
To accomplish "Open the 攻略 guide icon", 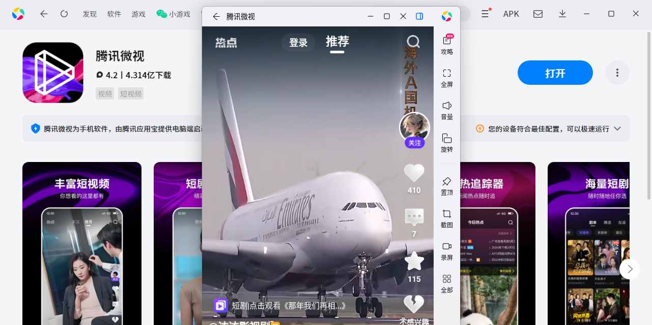I will pos(447,45).
